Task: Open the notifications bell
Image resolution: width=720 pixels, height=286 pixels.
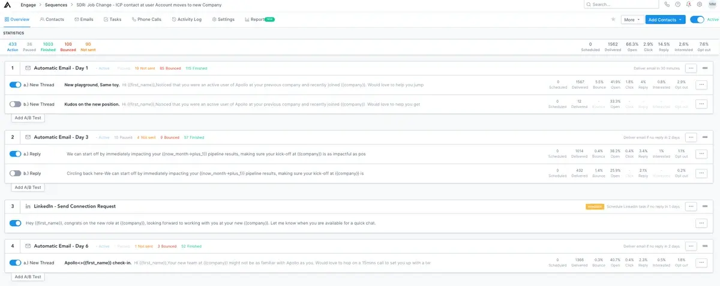Action: point(688,4)
